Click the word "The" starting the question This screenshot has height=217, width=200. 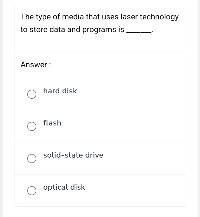(x=27, y=17)
